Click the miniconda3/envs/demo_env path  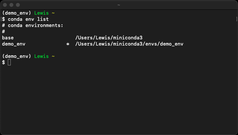pyautogui.click(x=129, y=44)
